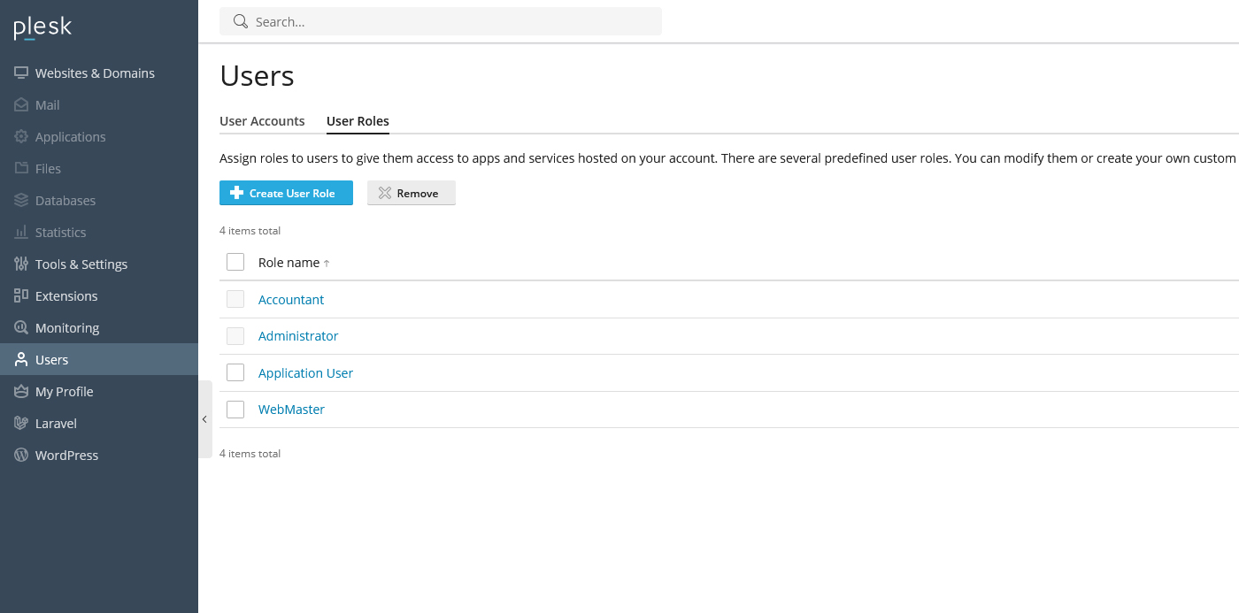The height and width of the screenshot is (613, 1239).
Task: Select the User Roles tab
Action: tap(358, 121)
